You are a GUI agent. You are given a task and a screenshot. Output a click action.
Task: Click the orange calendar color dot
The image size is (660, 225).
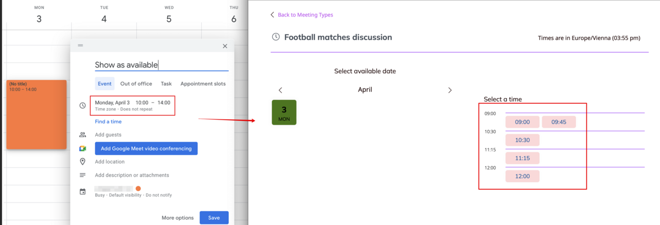click(138, 189)
